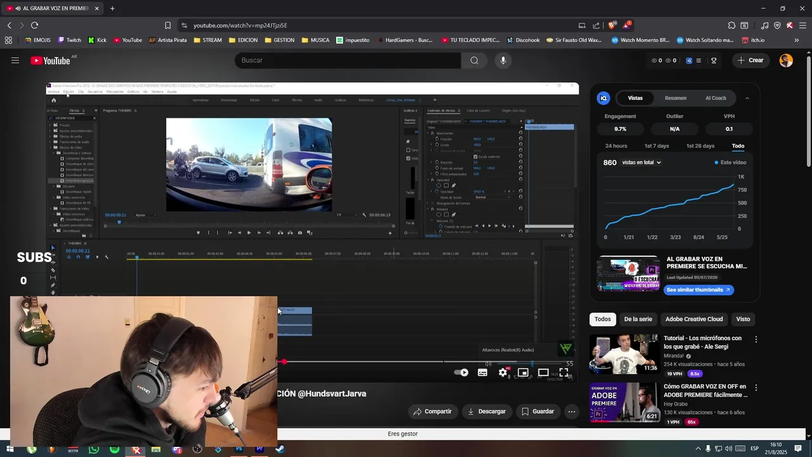
Task: Select the Vistas toggle in vidIQ panel
Action: click(x=635, y=98)
